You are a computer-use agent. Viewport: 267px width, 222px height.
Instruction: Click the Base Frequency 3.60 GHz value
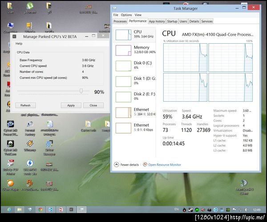[x=89, y=60]
